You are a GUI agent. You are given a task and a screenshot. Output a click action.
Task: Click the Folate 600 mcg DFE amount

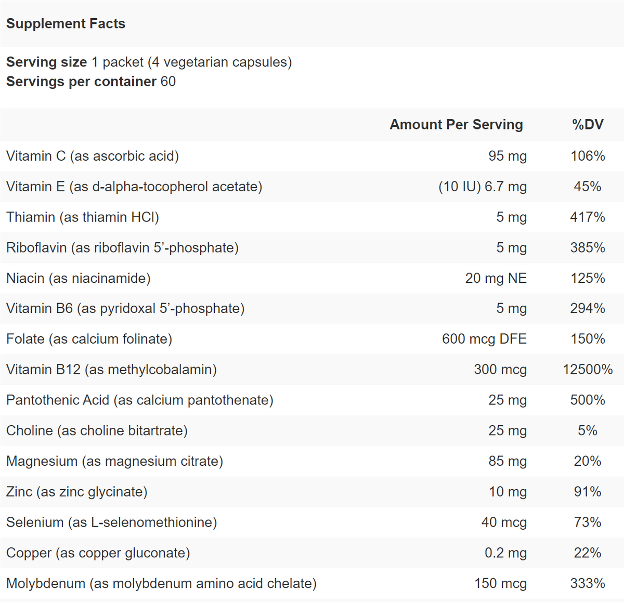point(484,339)
